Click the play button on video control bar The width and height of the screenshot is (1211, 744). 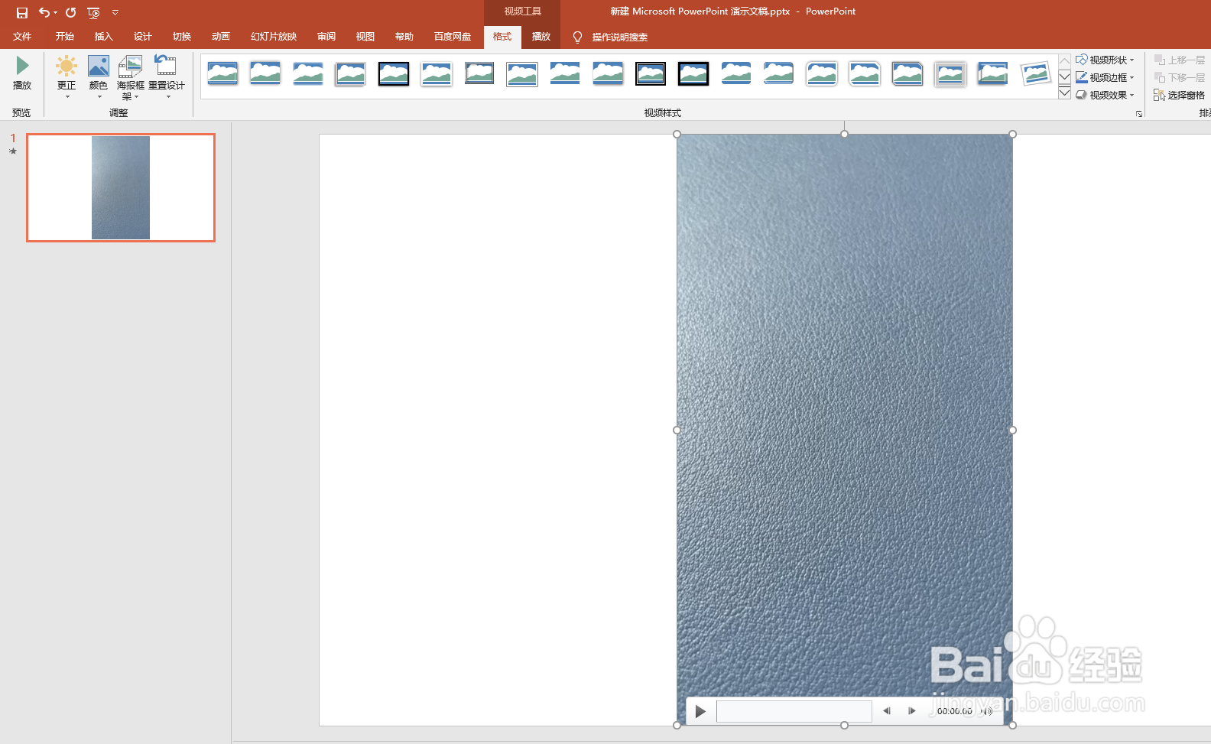pyautogui.click(x=700, y=711)
